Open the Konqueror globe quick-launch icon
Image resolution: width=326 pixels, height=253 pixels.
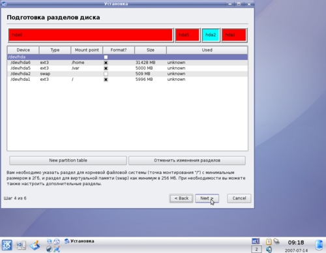[x=57, y=241]
